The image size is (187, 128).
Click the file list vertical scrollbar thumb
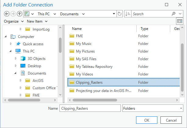182,68
